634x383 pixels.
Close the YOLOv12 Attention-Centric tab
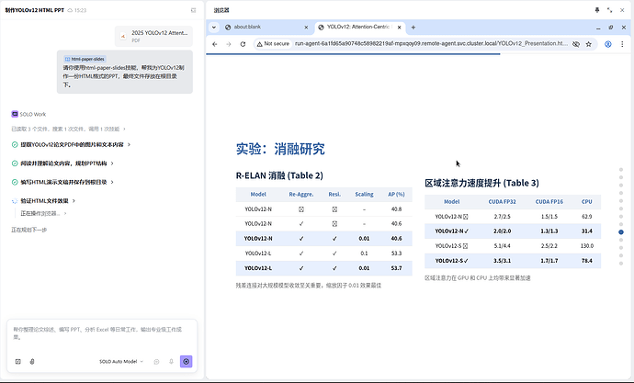[x=399, y=27]
